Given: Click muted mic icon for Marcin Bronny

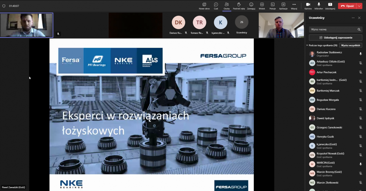Looking at the screenshot, I should point(361,173).
